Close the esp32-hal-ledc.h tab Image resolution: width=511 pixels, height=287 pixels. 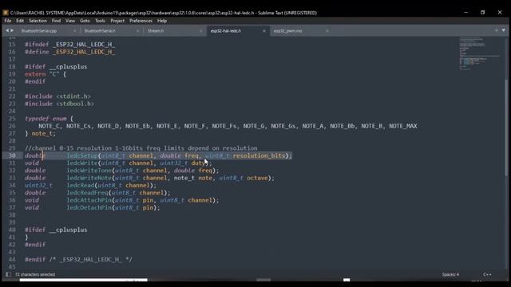click(x=264, y=31)
